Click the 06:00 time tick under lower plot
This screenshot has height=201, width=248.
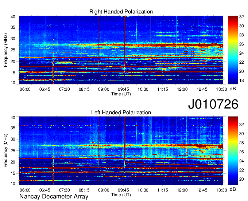tap(25, 190)
